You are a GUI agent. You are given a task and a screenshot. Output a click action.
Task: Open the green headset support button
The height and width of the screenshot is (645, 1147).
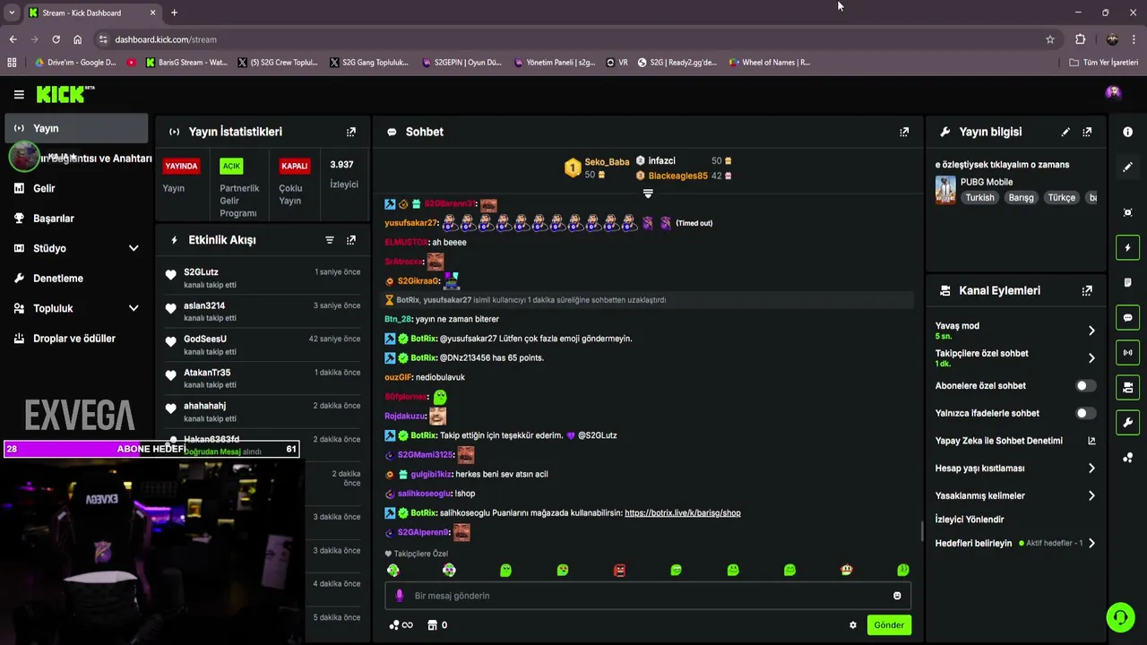click(x=1120, y=617)
